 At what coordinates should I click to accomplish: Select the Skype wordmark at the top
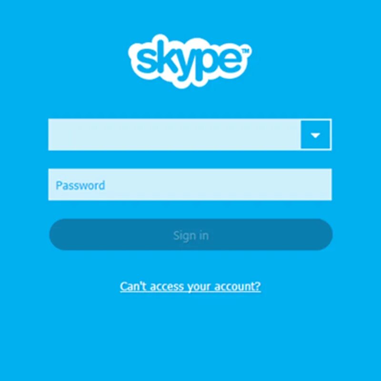coord(190,61)
